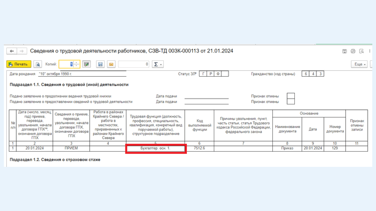Open the Σ sum dropdown
The image size is (376, 211).
pos(157,64)
